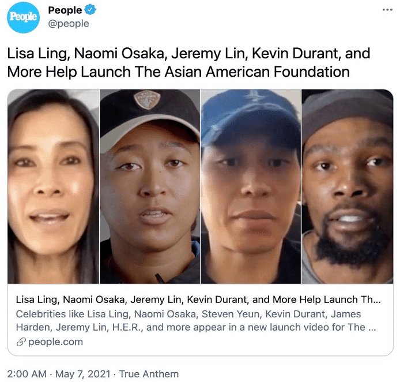Screen dimensions: 400x382
Task: Open the People profile avatar
Action: (23, 17)
